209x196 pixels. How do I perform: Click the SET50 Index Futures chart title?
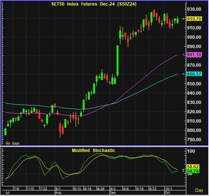pos(94,4)
